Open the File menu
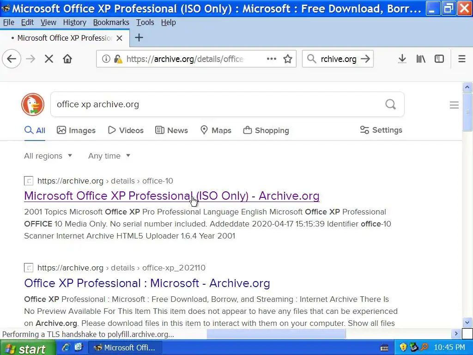This screenshot has width=473, height=355. click(9, 22)
